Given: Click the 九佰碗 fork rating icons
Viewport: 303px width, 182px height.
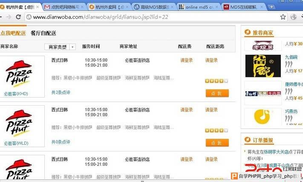Looking at the screenshot, I should [289, 64].
